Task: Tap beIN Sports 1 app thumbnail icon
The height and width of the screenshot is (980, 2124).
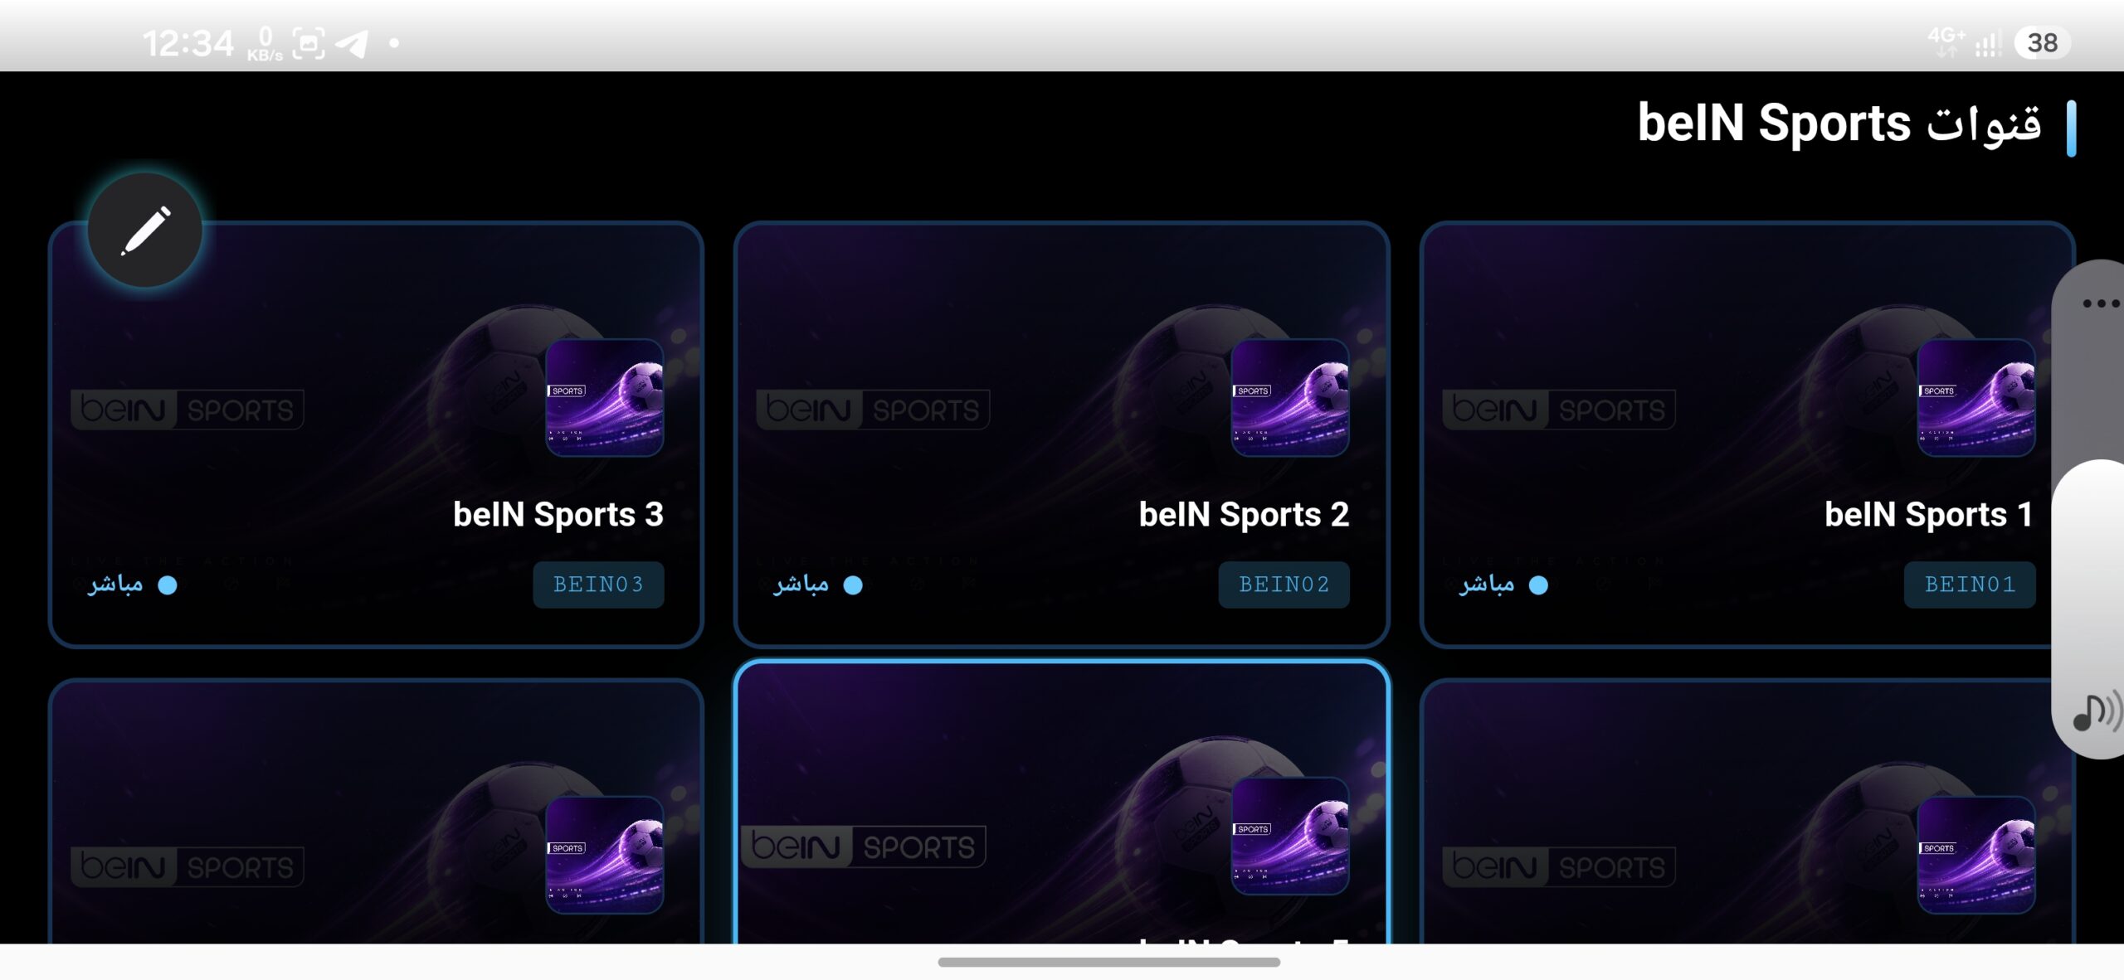Action: 1976,398
